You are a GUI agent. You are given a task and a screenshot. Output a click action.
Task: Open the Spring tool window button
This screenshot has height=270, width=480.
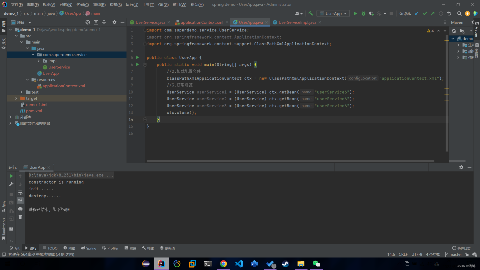[89, 248]
